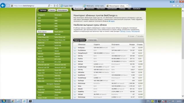
Task: Open the browser home icon
Action: 174,6
